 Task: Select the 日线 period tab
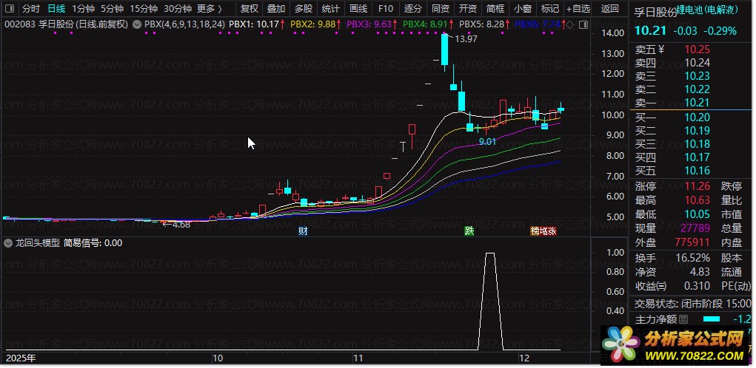point(57,9)
